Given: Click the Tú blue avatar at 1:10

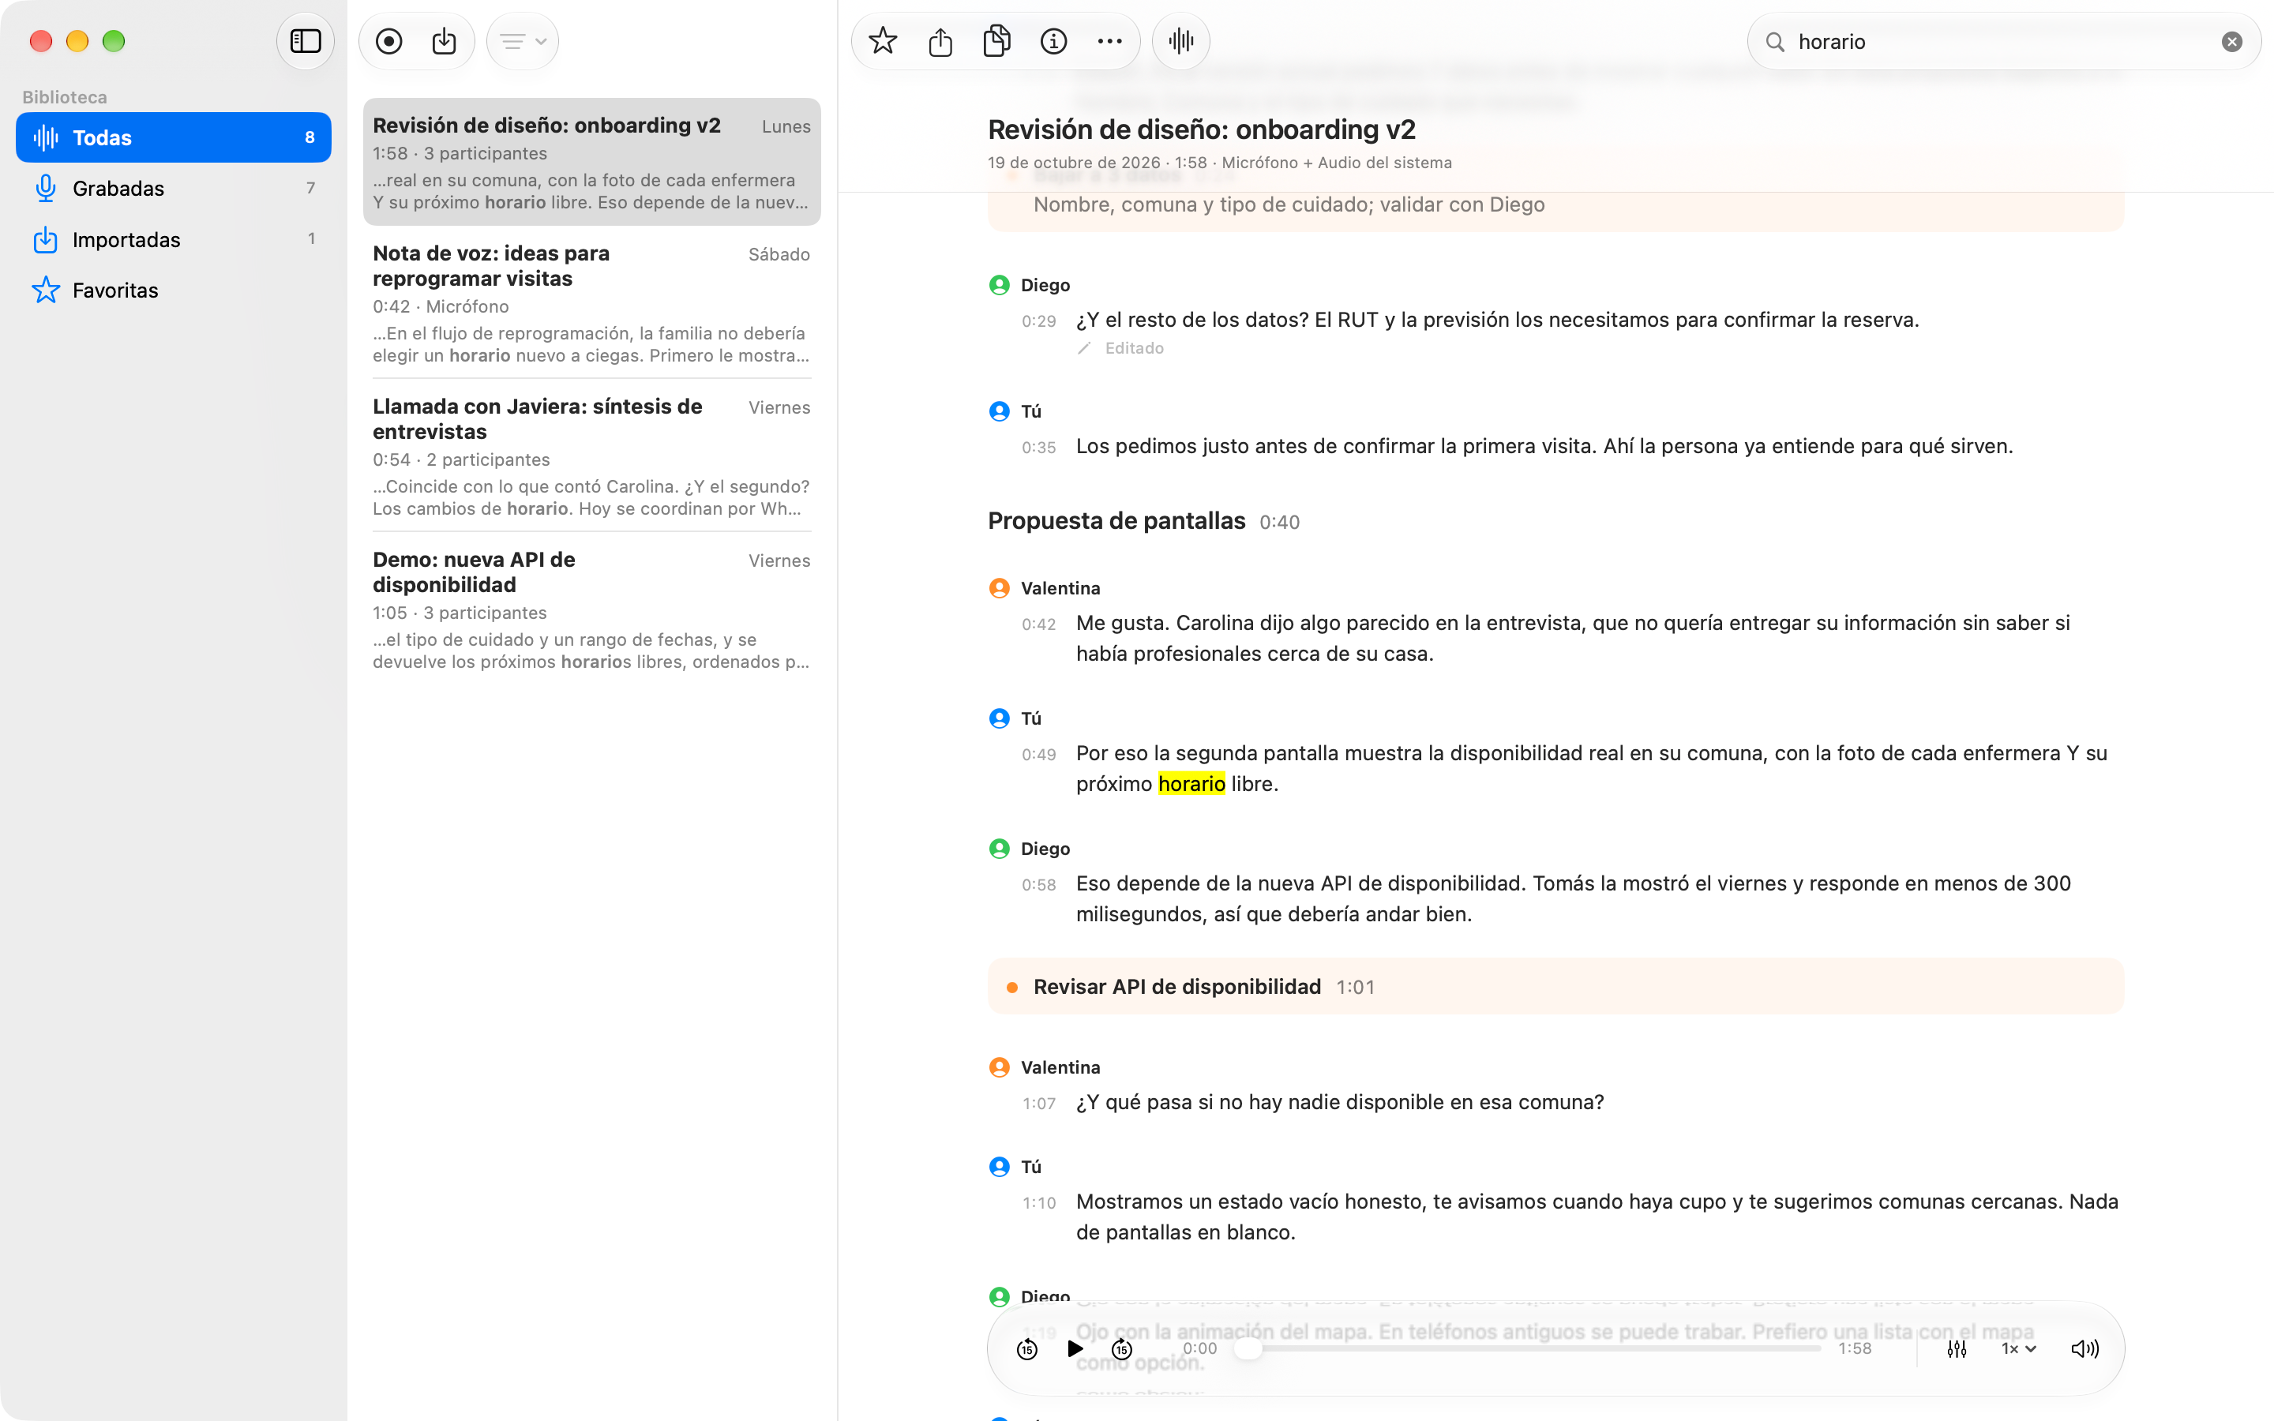Looking at the screenshot, I should pyautogui.click(x=999, y=1168).
